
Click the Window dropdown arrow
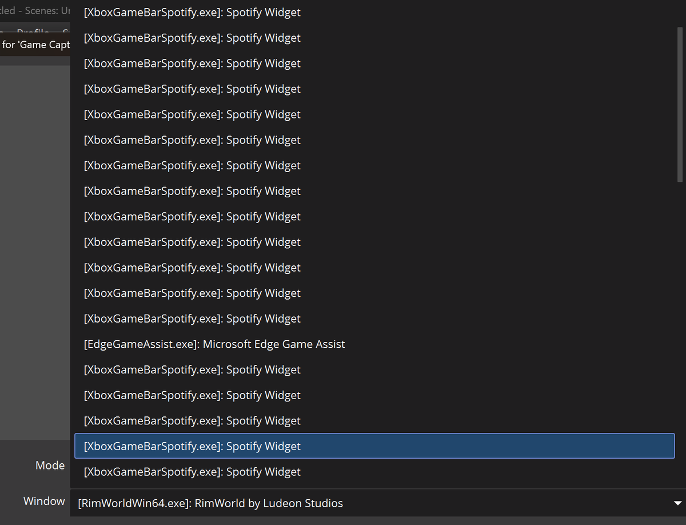pyautogui.click(x=677, y=504)
